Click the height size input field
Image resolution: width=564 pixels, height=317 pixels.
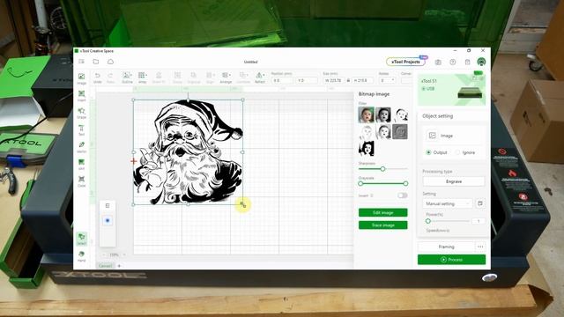click(x=362, y=80)
